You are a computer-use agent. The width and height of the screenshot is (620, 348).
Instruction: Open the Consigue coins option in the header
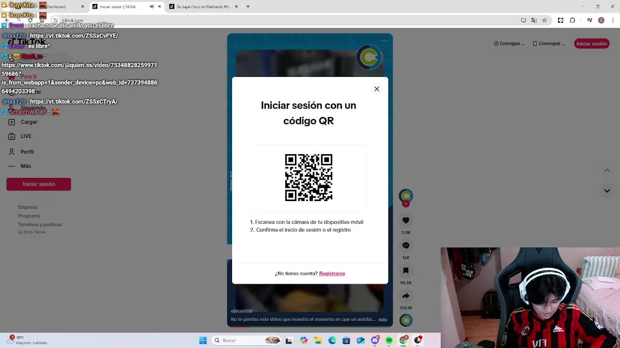tap(509, 43)
